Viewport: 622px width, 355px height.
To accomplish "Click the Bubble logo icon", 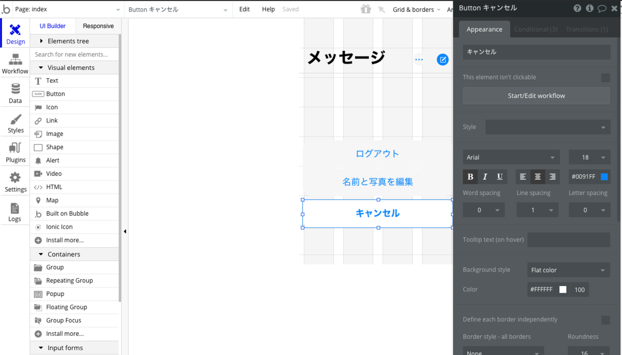I will coord(6,9).
